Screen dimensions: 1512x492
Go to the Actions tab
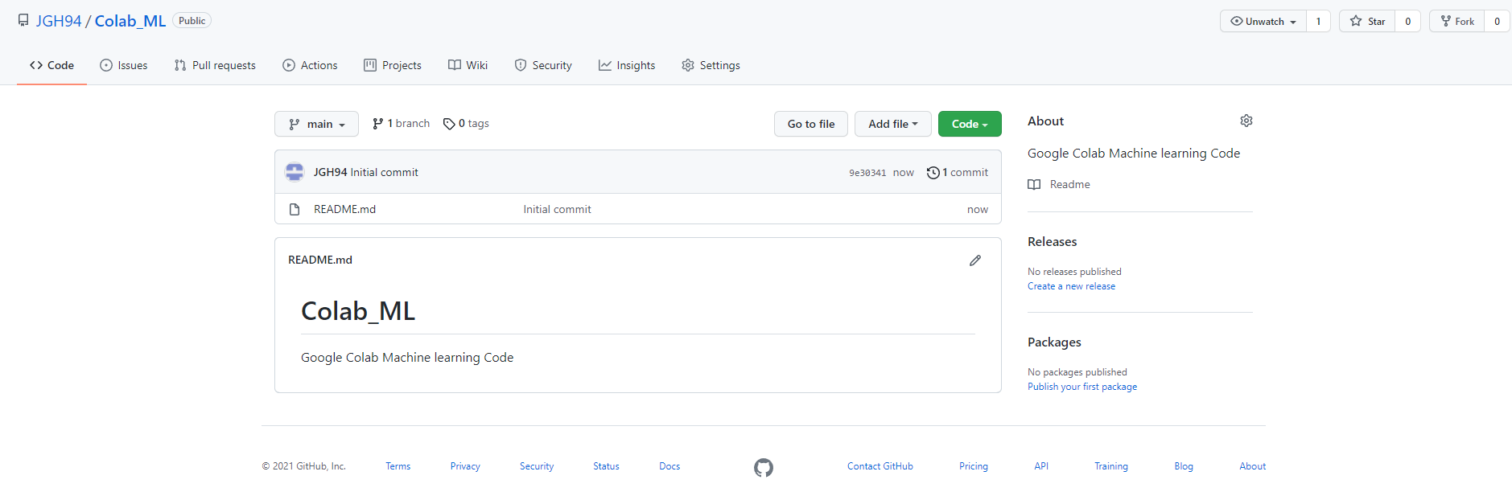(310, 65)
